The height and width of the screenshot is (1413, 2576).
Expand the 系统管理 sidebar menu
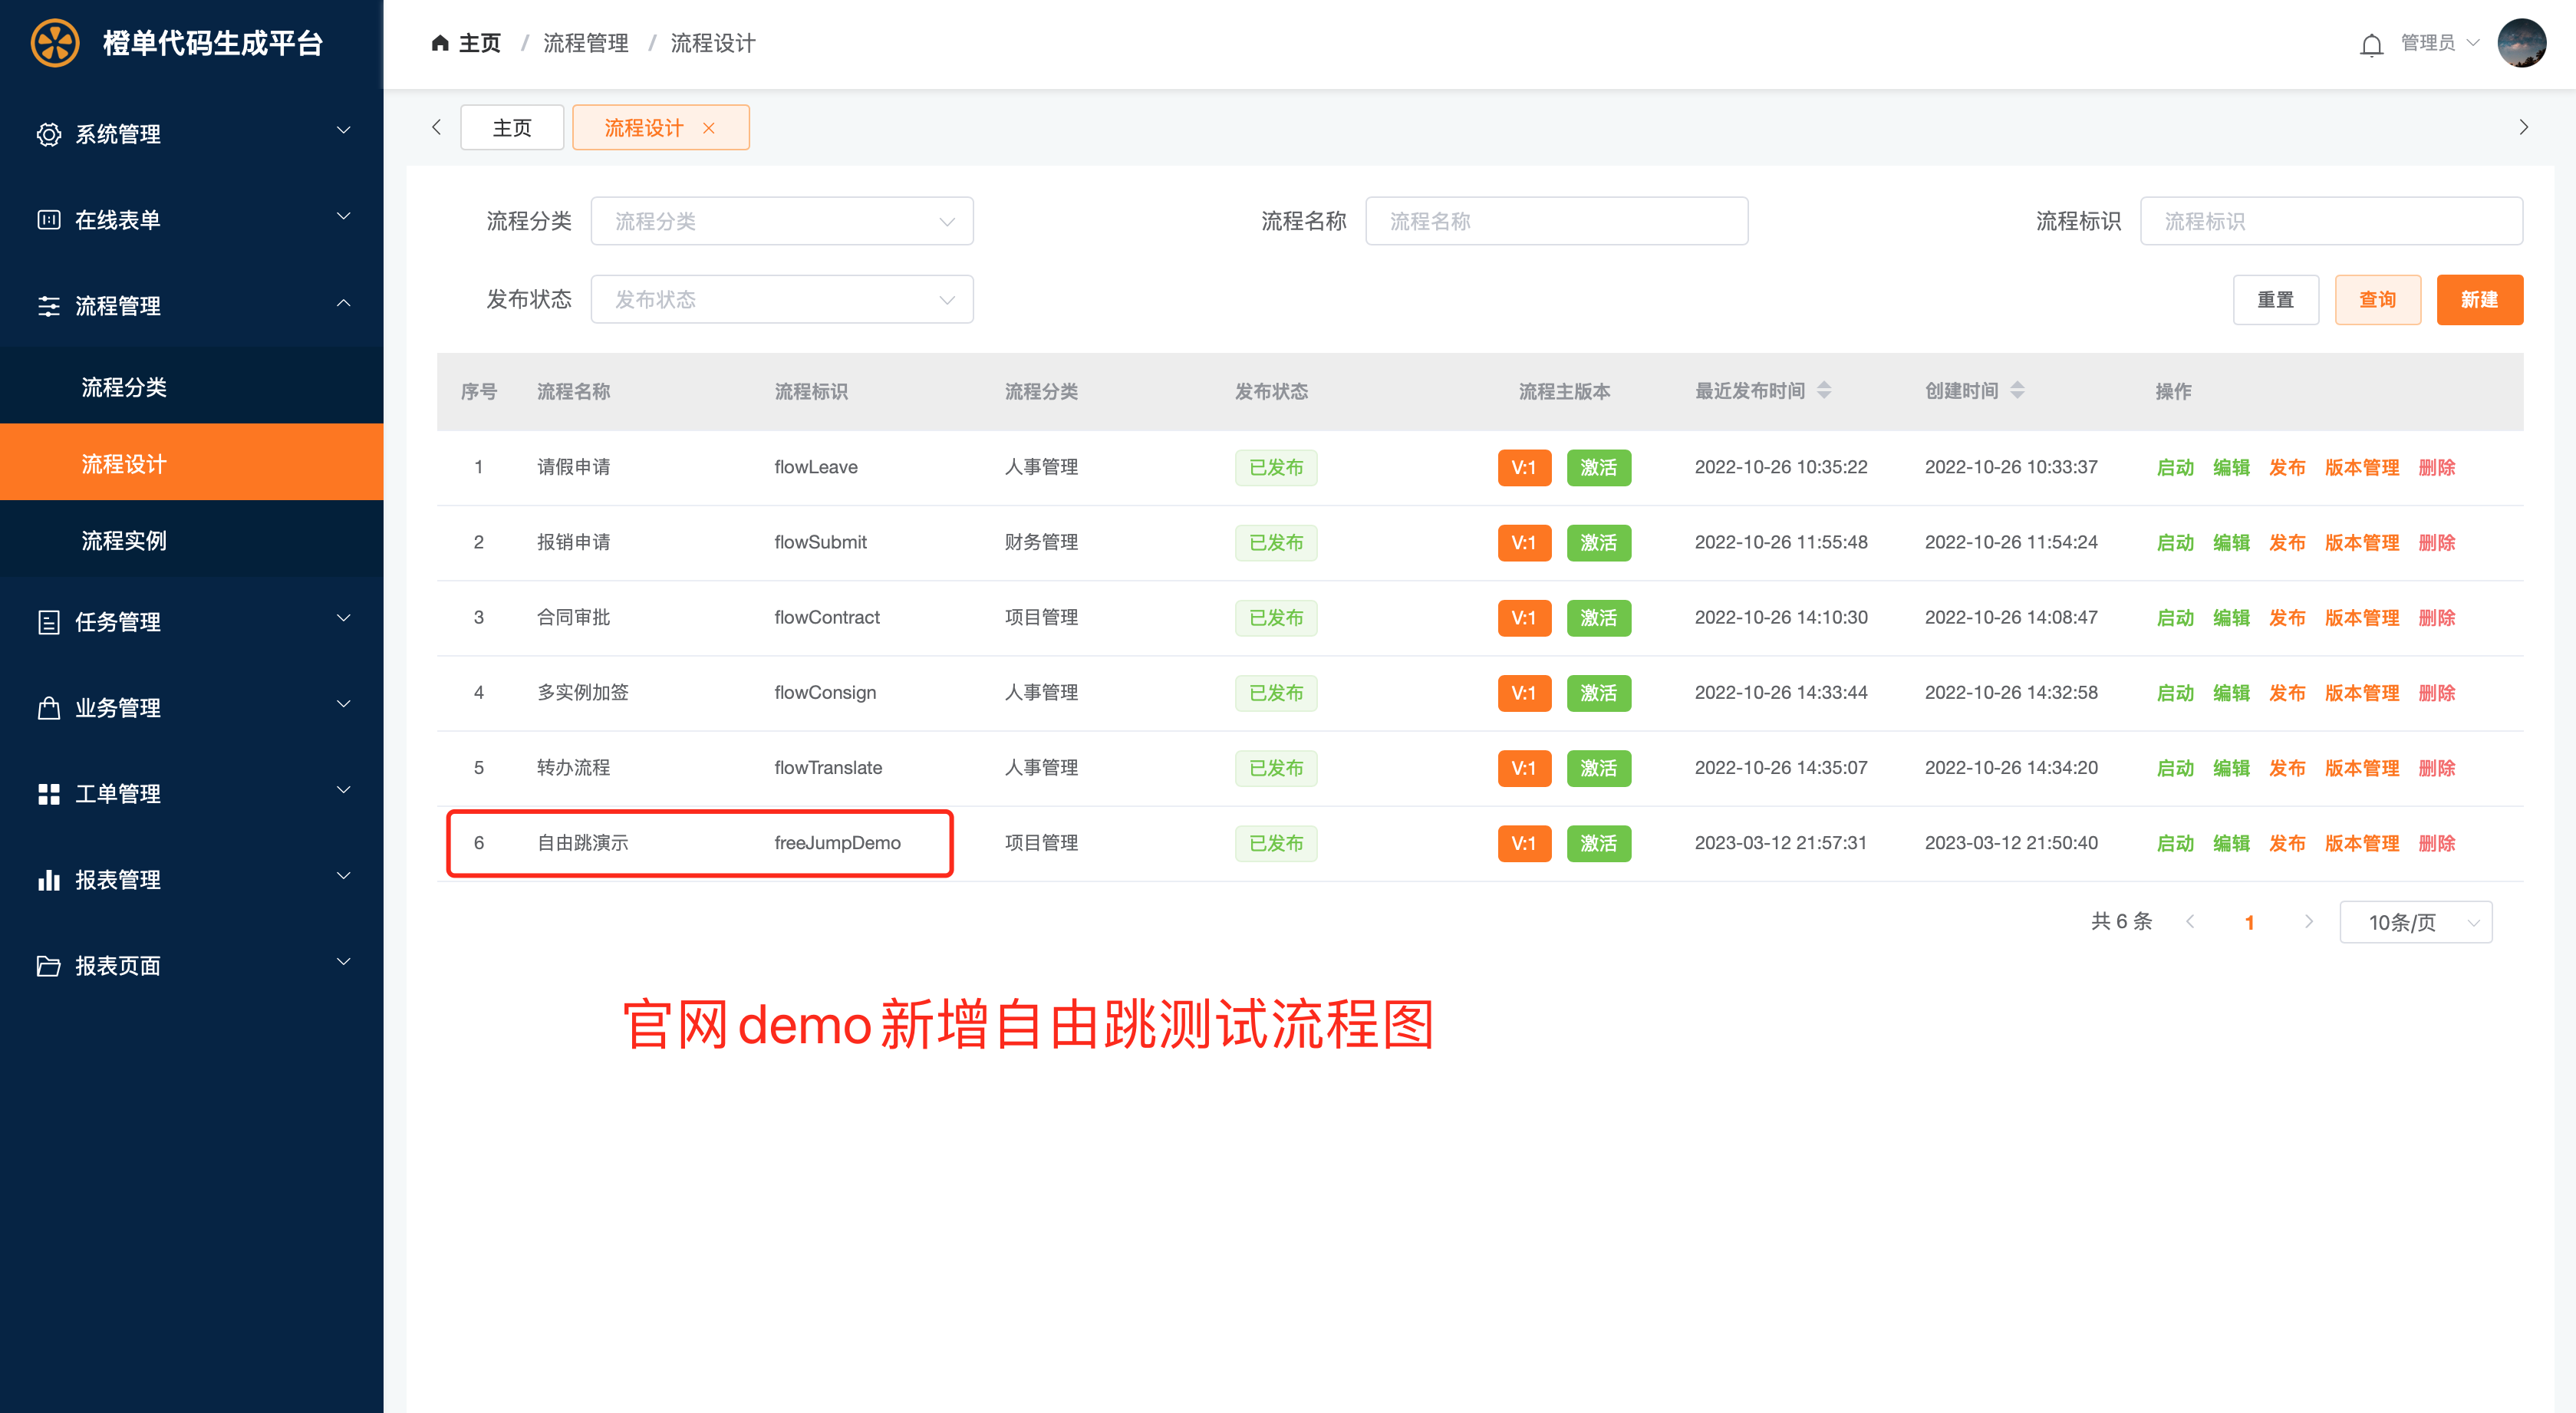pyautogui.click(x=191, y=133)
